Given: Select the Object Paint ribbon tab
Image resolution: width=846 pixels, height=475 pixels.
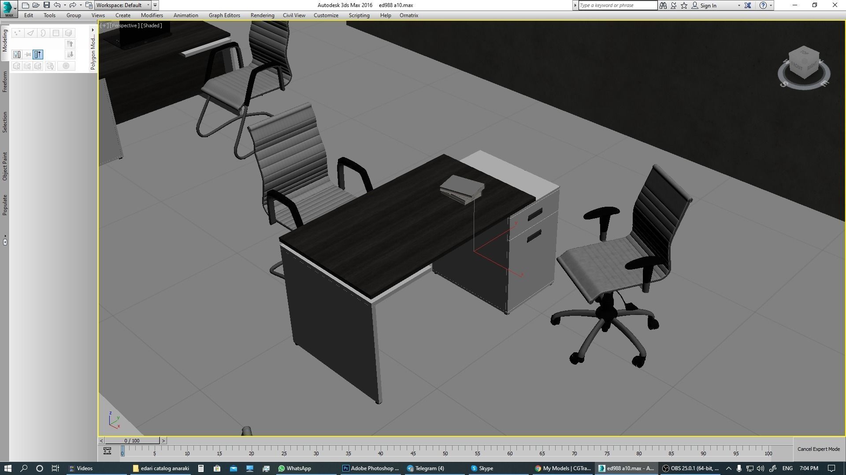Looking at the screenshot, I should 5,166.
